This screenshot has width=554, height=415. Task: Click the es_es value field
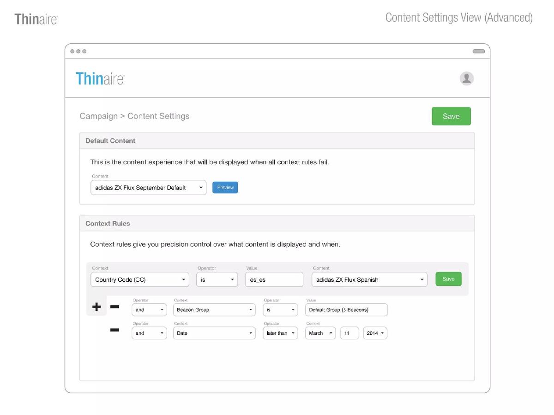(x=274, y=279)
